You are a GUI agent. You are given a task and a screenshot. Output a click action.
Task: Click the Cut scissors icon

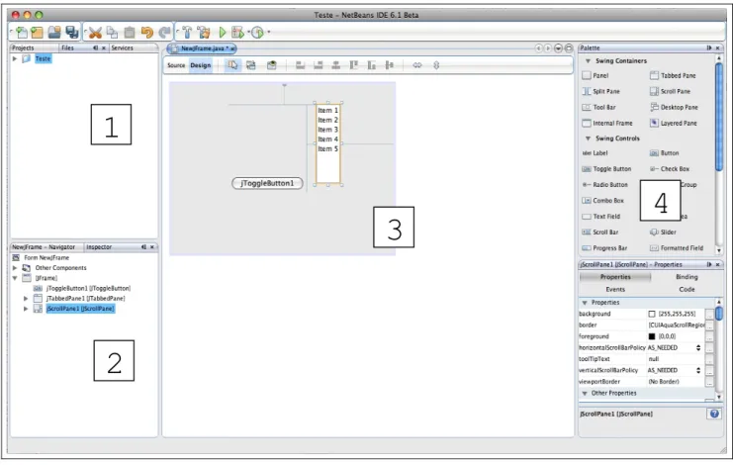click(95, 33)
